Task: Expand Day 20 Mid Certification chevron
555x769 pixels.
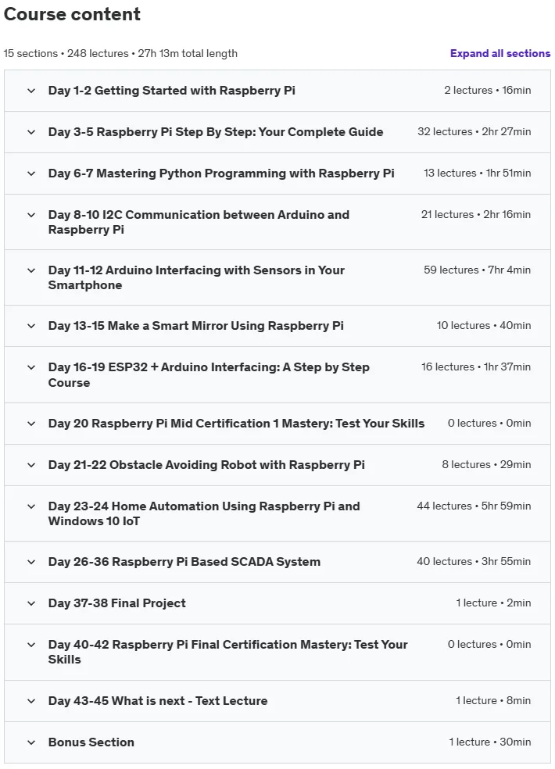Action: [x=31, y=424]
